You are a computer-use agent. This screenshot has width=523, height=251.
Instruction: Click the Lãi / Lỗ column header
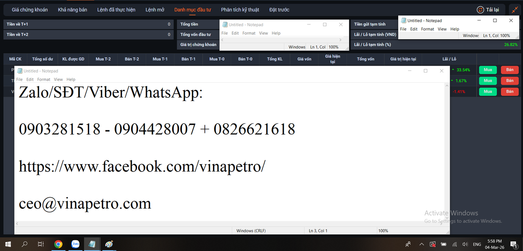(449, 59)
